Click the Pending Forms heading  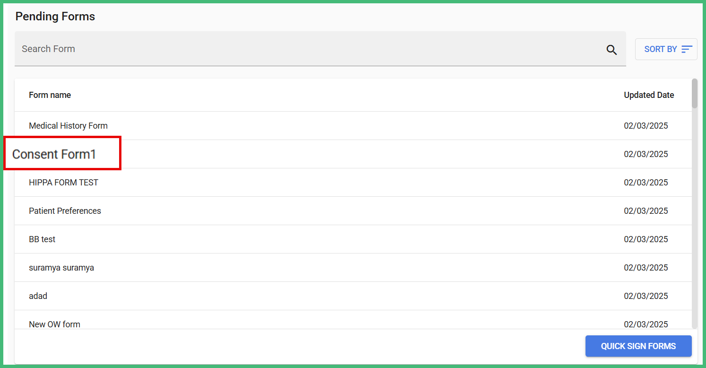click(x=55, y=17)
